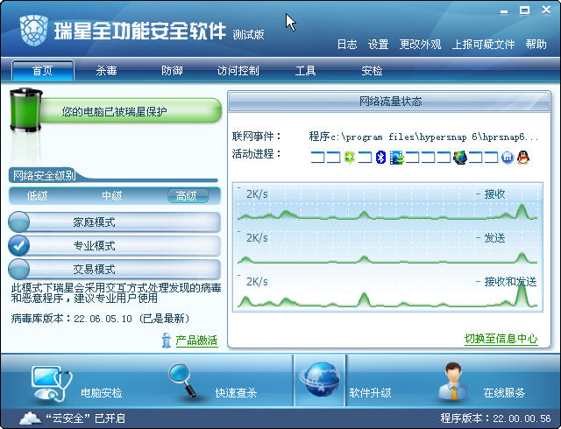This screenshot has height=429, width=561.
Task: Open the 工具 tab
Action: 305,70
